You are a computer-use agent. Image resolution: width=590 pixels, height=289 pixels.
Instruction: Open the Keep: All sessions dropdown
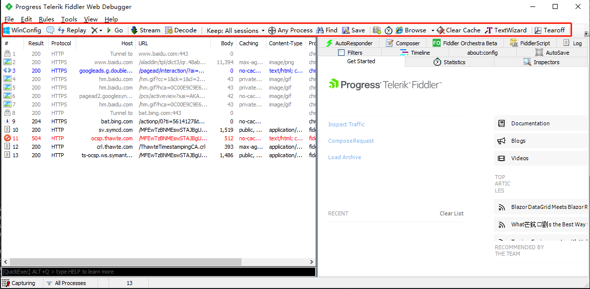pos(236,30)
